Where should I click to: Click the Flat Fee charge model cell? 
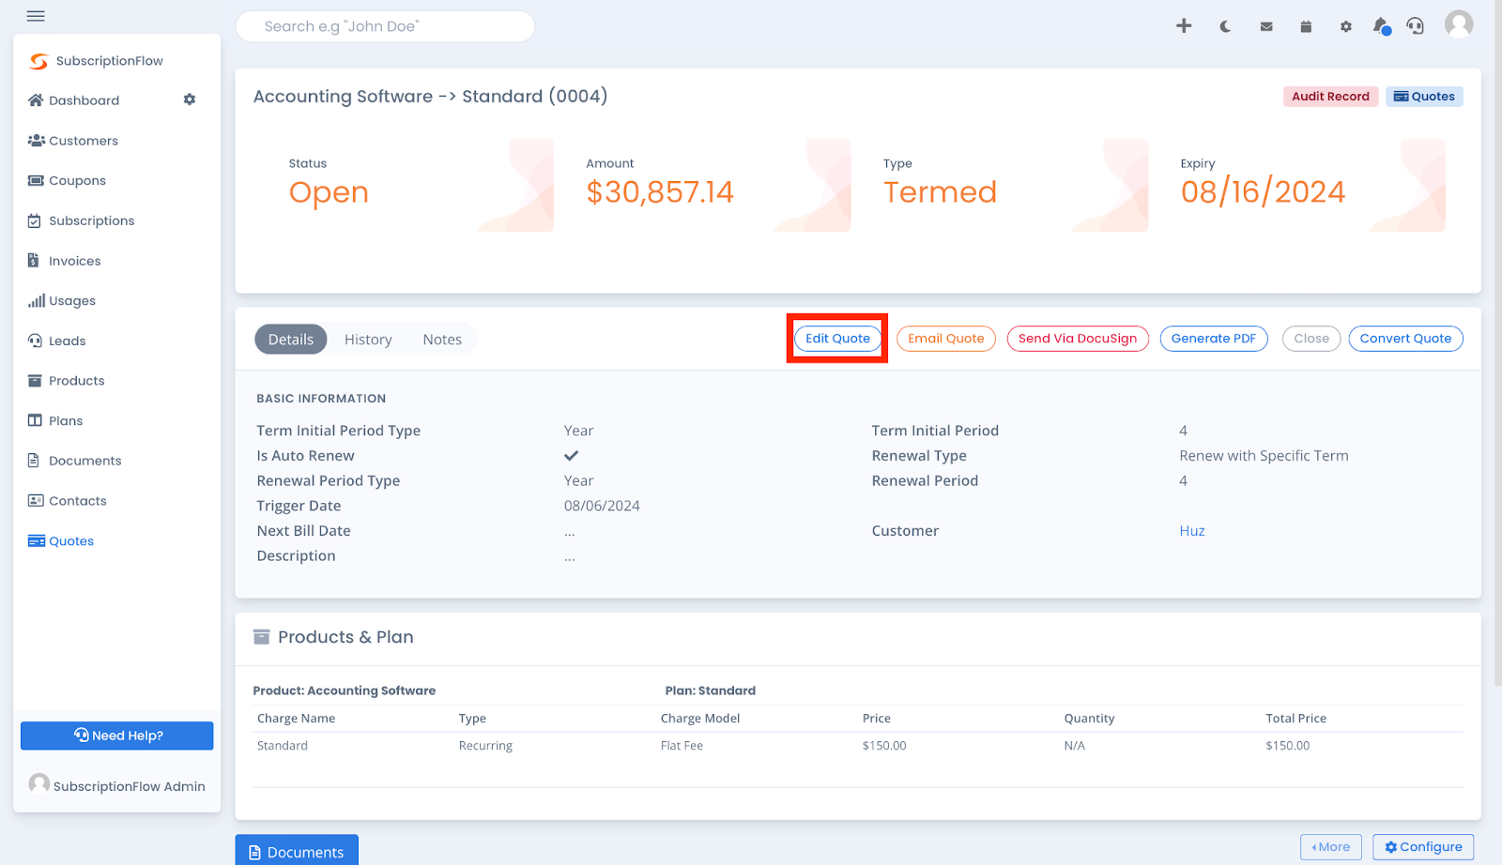(x=682, y=746)
